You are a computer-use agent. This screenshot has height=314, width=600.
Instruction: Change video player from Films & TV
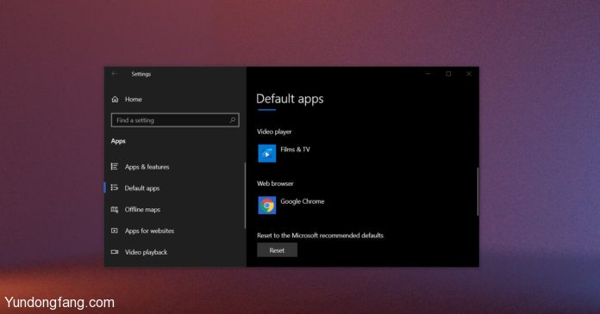[295, 150]
